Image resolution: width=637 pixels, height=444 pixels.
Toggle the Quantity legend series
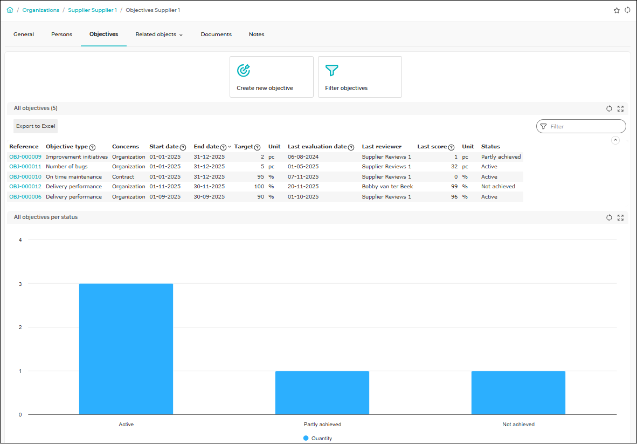pyautogui.click(x=317, y=438)
